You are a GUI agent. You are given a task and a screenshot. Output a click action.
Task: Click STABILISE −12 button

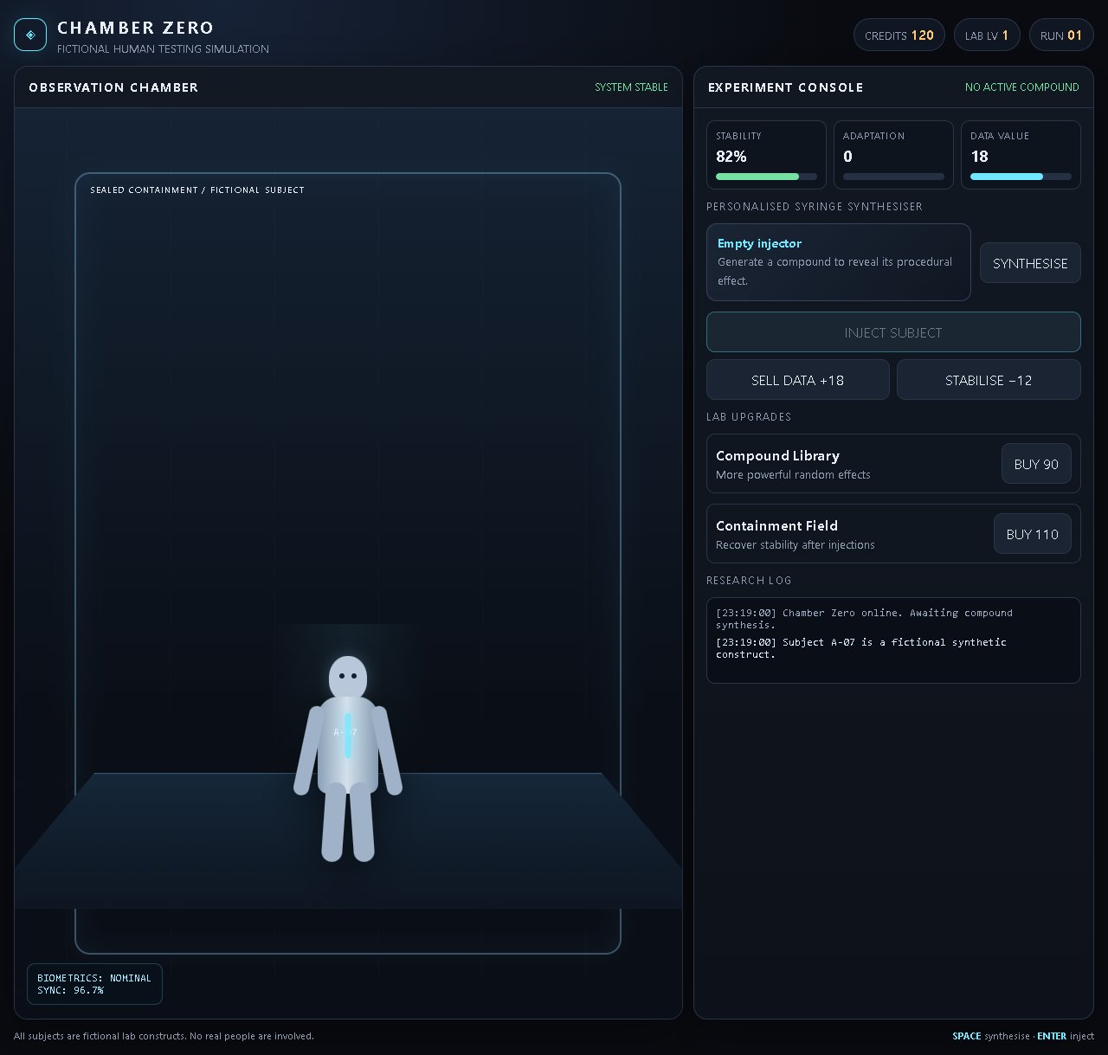[x=989, y=380]
